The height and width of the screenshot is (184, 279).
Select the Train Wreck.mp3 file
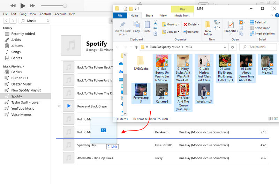point(204,93)
